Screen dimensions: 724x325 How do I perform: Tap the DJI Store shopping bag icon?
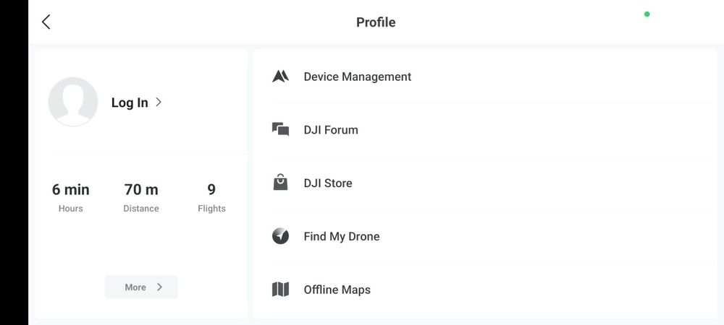[281, 183]
